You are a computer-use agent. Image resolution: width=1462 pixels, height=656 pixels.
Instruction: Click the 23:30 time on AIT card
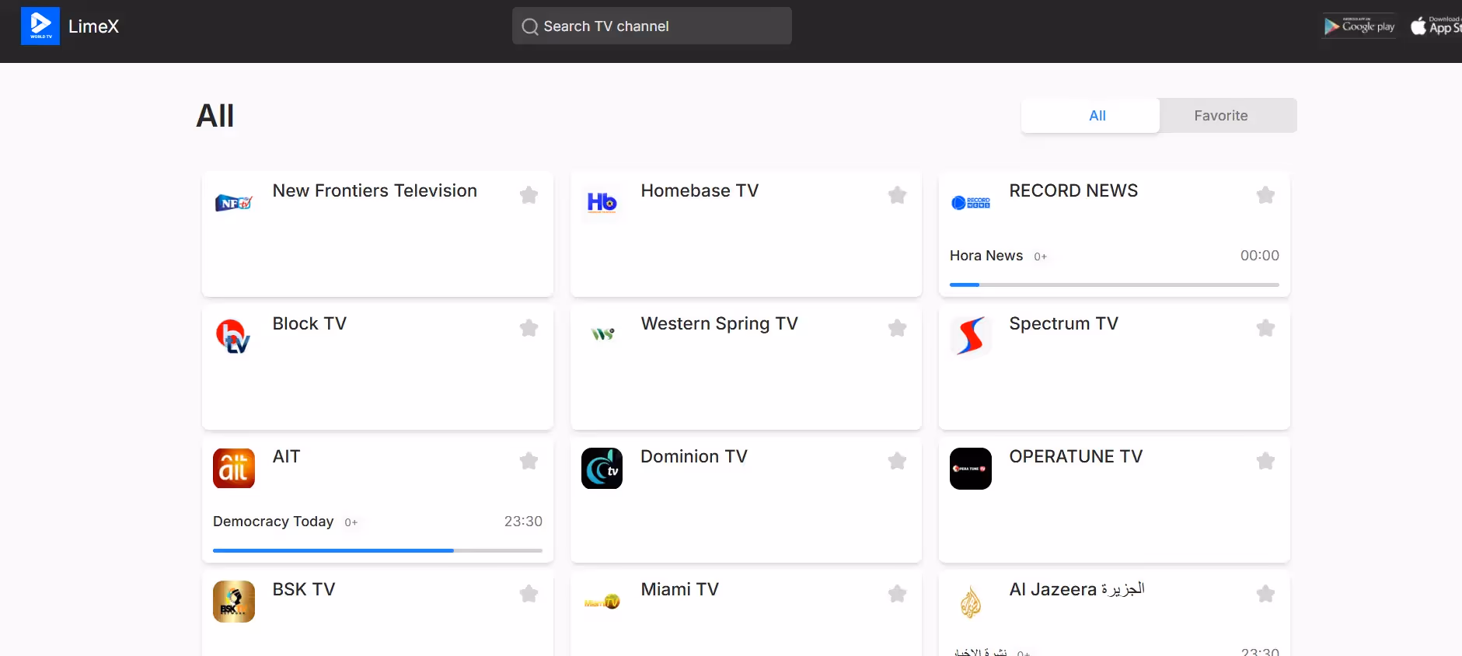click(x=523, y=522)
